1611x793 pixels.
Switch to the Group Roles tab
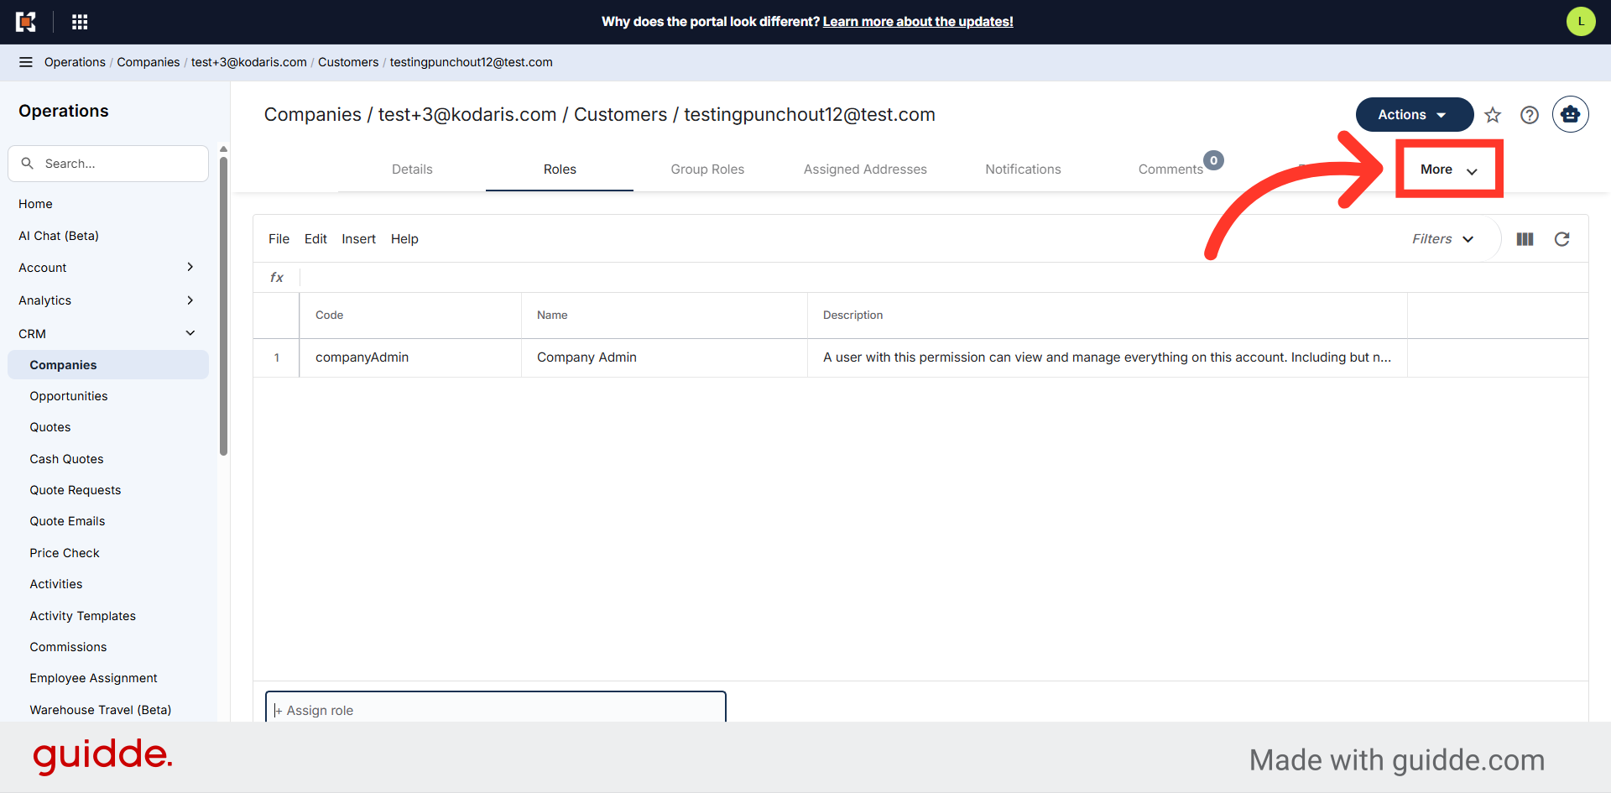[707, 170]
